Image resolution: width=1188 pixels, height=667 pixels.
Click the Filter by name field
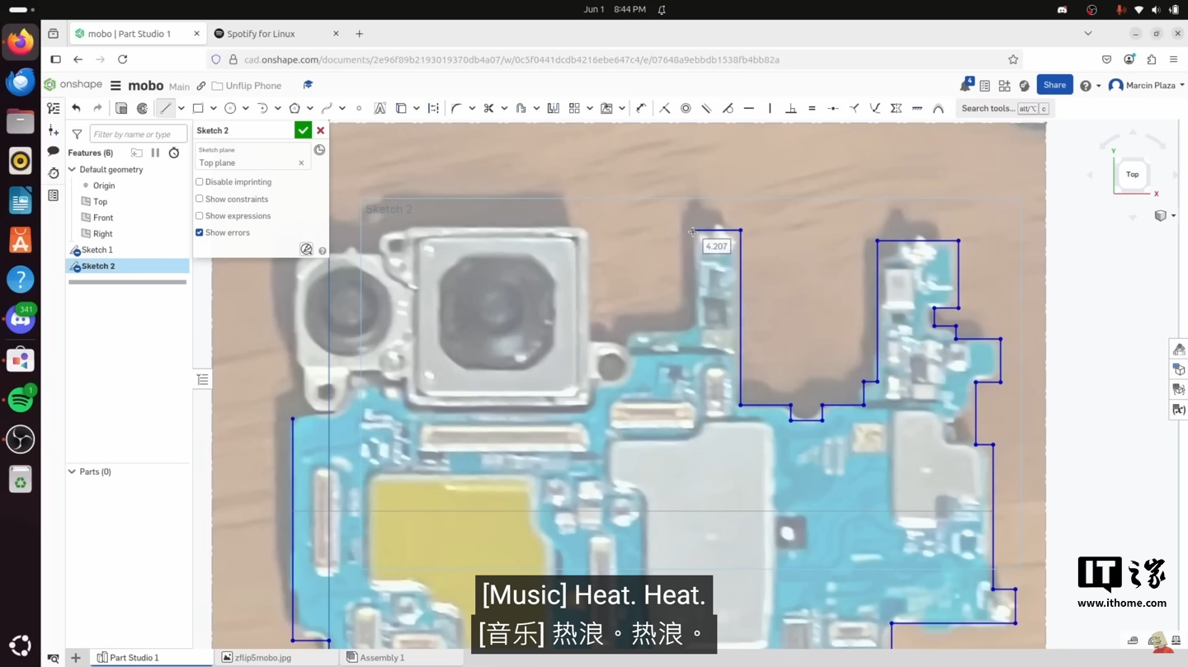(137, 134)
